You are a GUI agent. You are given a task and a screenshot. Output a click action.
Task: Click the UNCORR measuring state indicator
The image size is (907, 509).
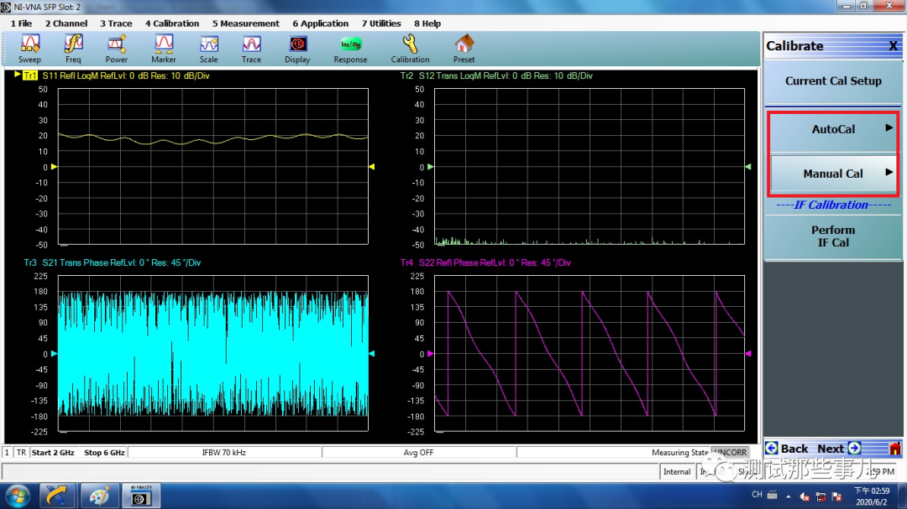point(731,452)
